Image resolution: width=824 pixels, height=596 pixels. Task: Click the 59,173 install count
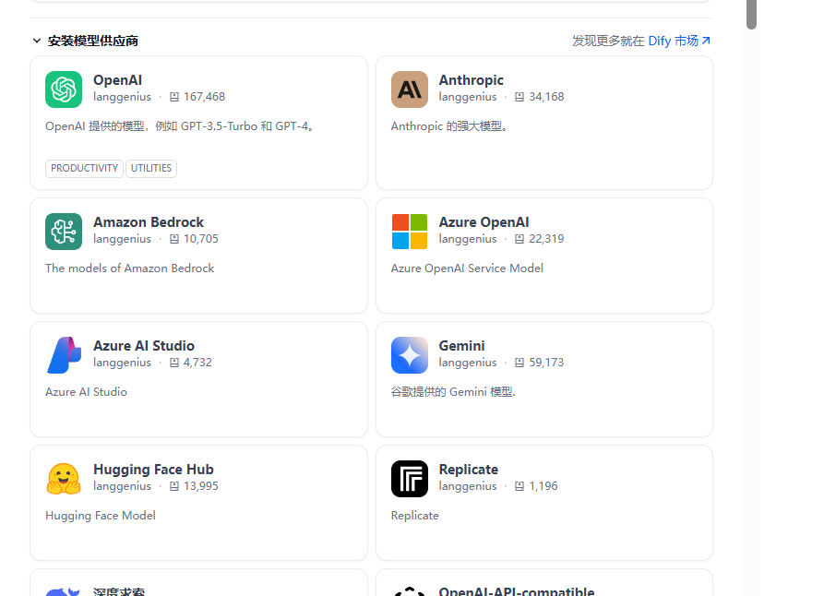(x=546, y=363)
